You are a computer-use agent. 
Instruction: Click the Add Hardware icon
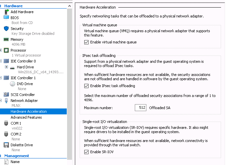coord(6,12)
